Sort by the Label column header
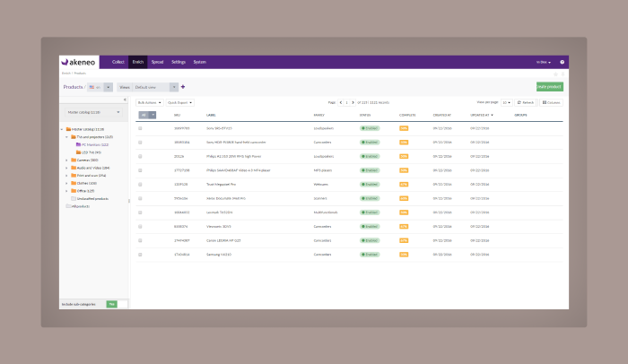 (211, 115)
